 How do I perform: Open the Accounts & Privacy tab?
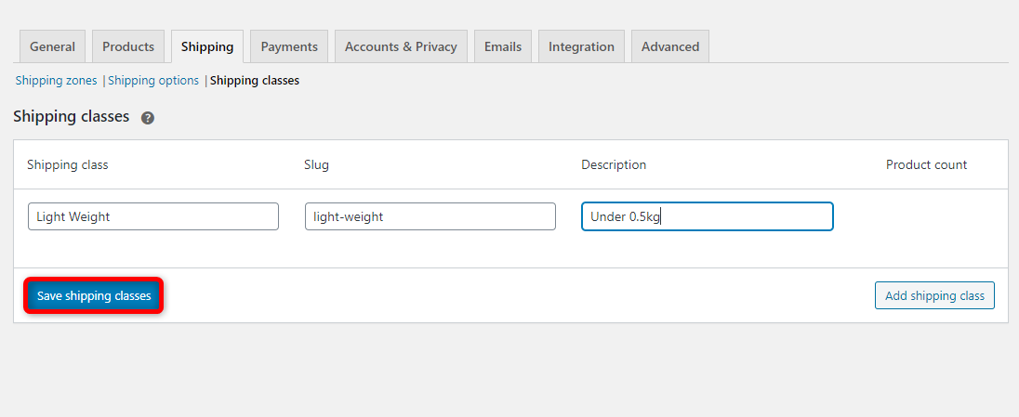pyautogui.click(x=401, y=46)
